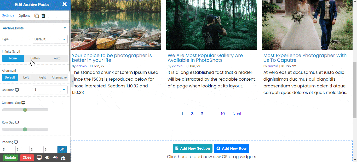Delete widget using trash icon
The height and width of the screenshot is (162, 357).
click(x=43, y=16)
